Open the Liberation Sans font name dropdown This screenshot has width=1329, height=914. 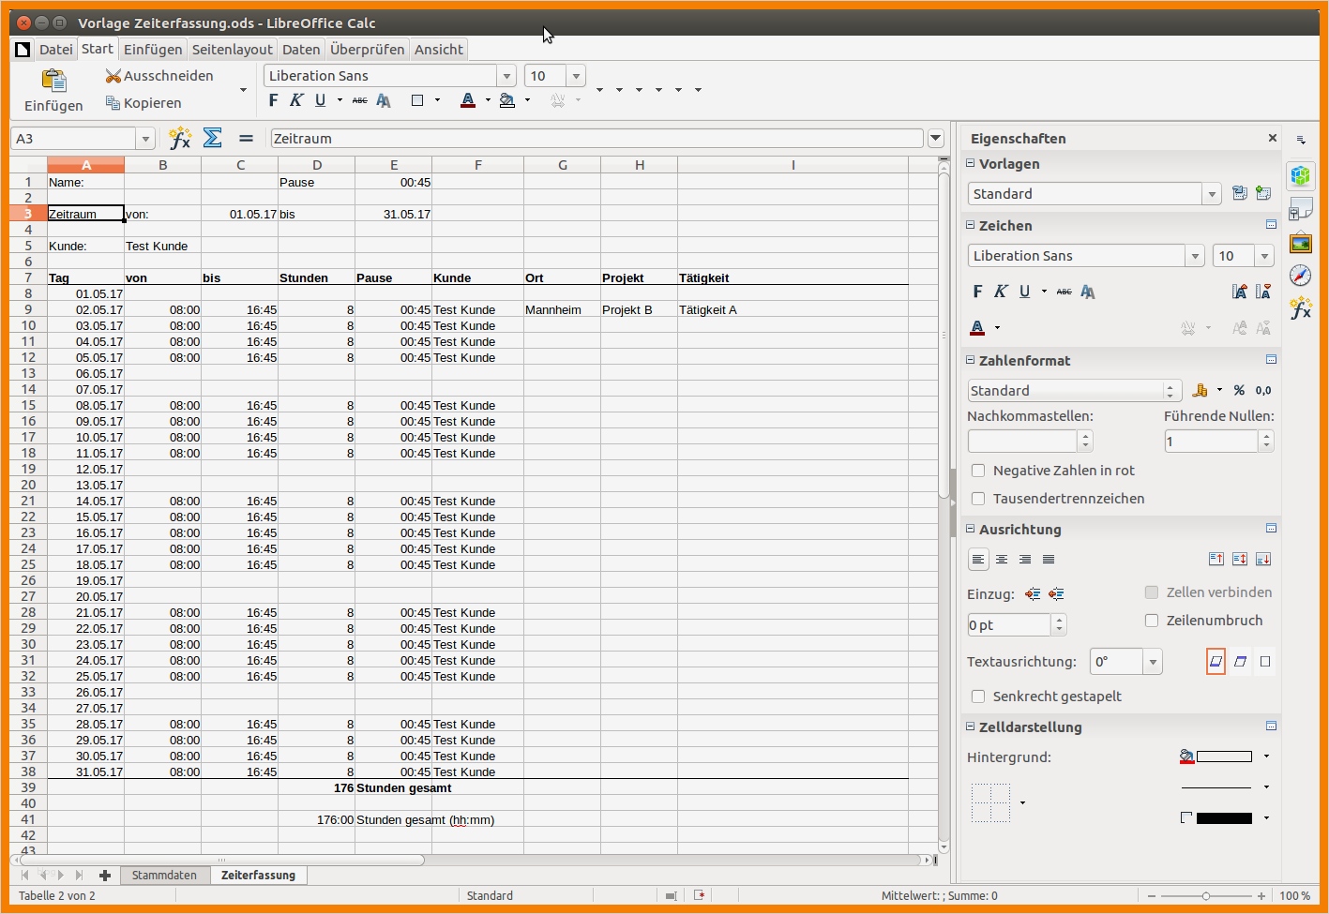click(x=507, y=75)
